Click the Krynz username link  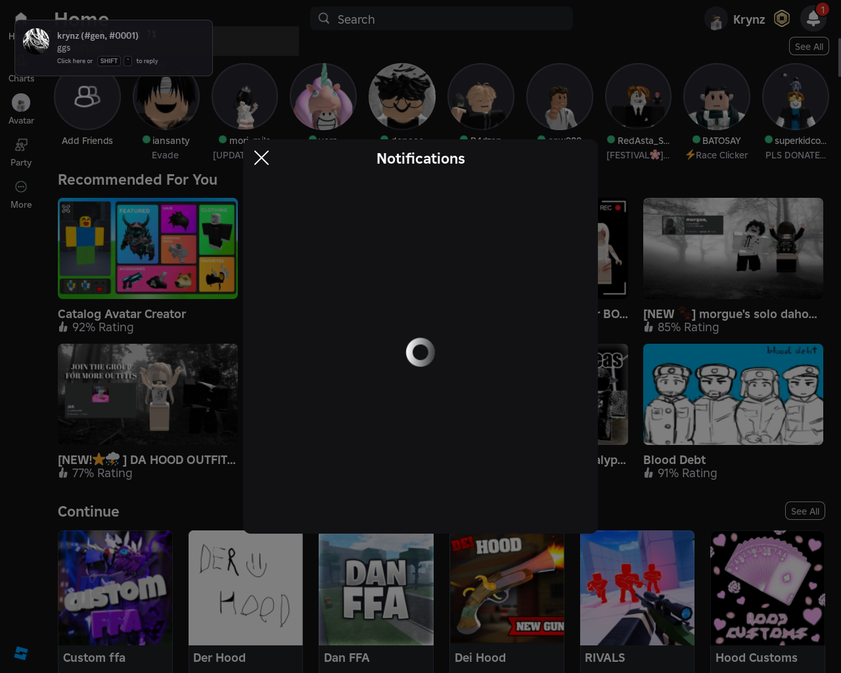click(x=749, y=20)
